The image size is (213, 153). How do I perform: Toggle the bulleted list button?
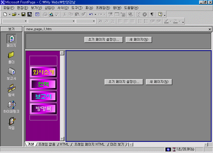click(x=146, y=21)
